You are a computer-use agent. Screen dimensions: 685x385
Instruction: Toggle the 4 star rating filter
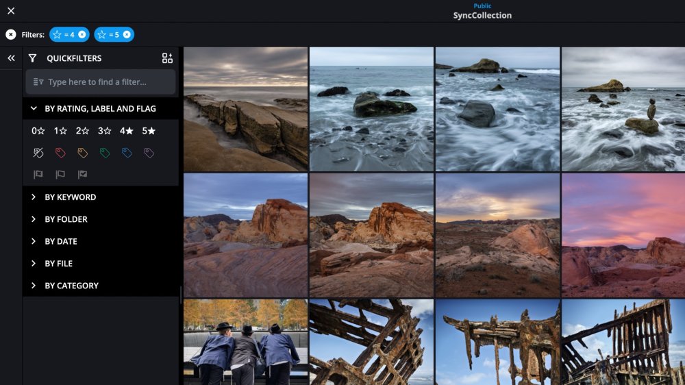pyautogui.click(x=126, y=131)
